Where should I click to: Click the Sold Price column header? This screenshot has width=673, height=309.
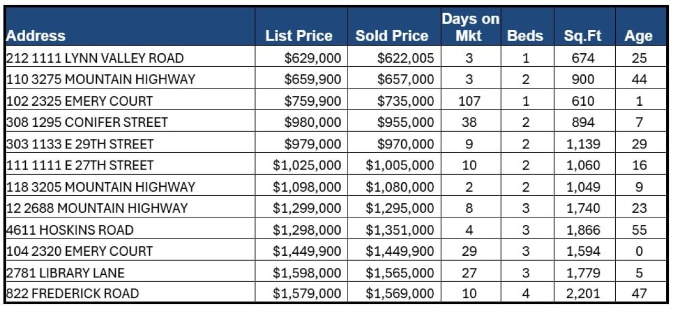pyautogui.click(x=392, y=36)
